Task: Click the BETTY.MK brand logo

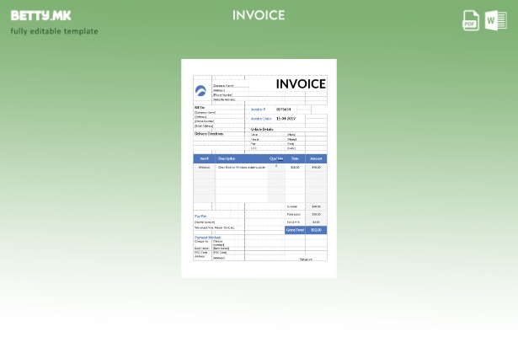Action: [41, 15]
